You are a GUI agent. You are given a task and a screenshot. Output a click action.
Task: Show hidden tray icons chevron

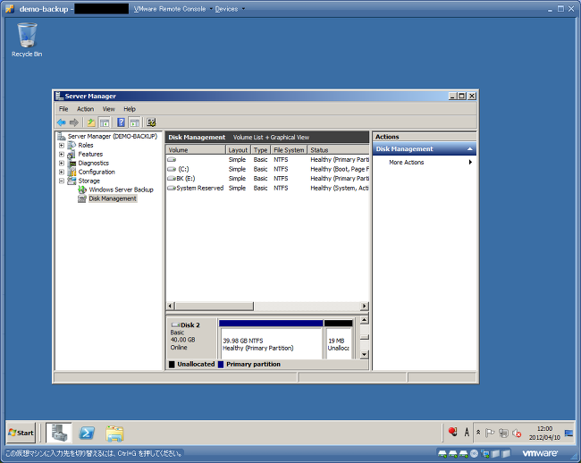pyautogui.click(x=478, y=433)
